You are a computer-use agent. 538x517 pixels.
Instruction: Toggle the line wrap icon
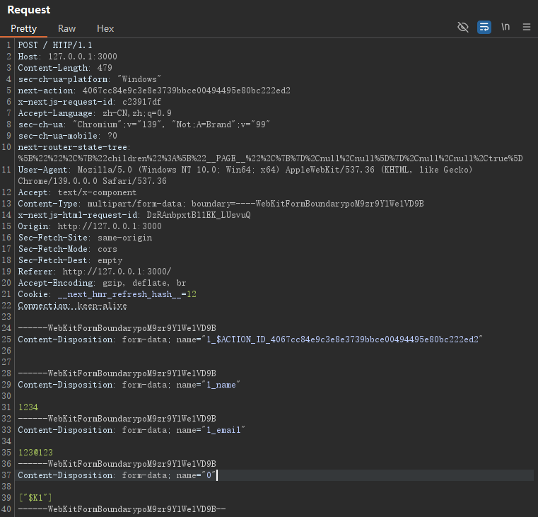[484, 27]
